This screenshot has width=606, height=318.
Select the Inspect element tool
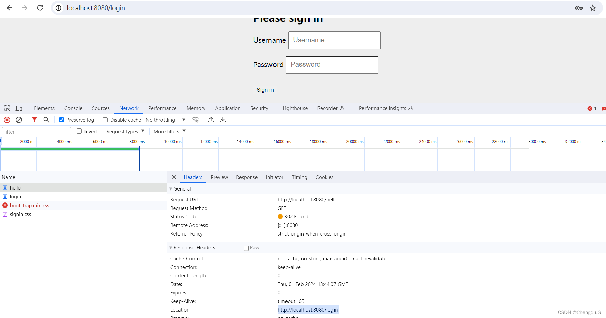point(7,108)
